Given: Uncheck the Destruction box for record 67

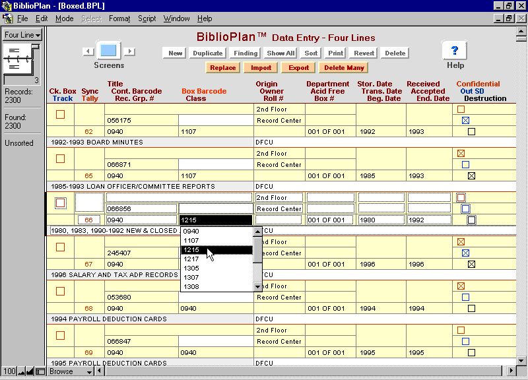Looking at the screenshot, I should tap(471, 264).
